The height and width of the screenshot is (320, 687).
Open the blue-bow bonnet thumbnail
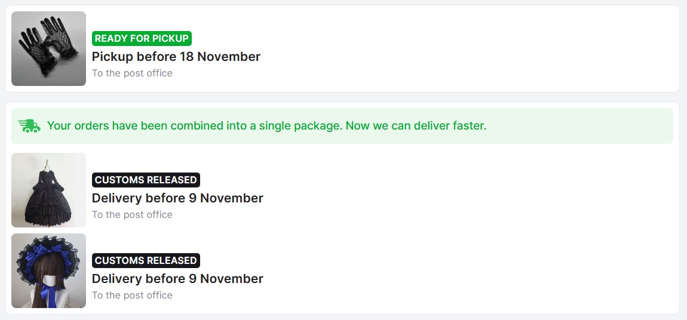[x=48, y=270]
